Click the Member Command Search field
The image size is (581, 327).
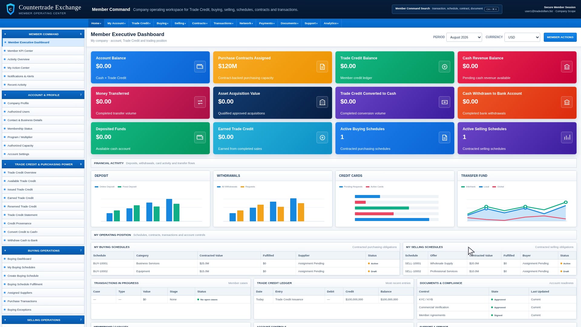click(447, 9)
